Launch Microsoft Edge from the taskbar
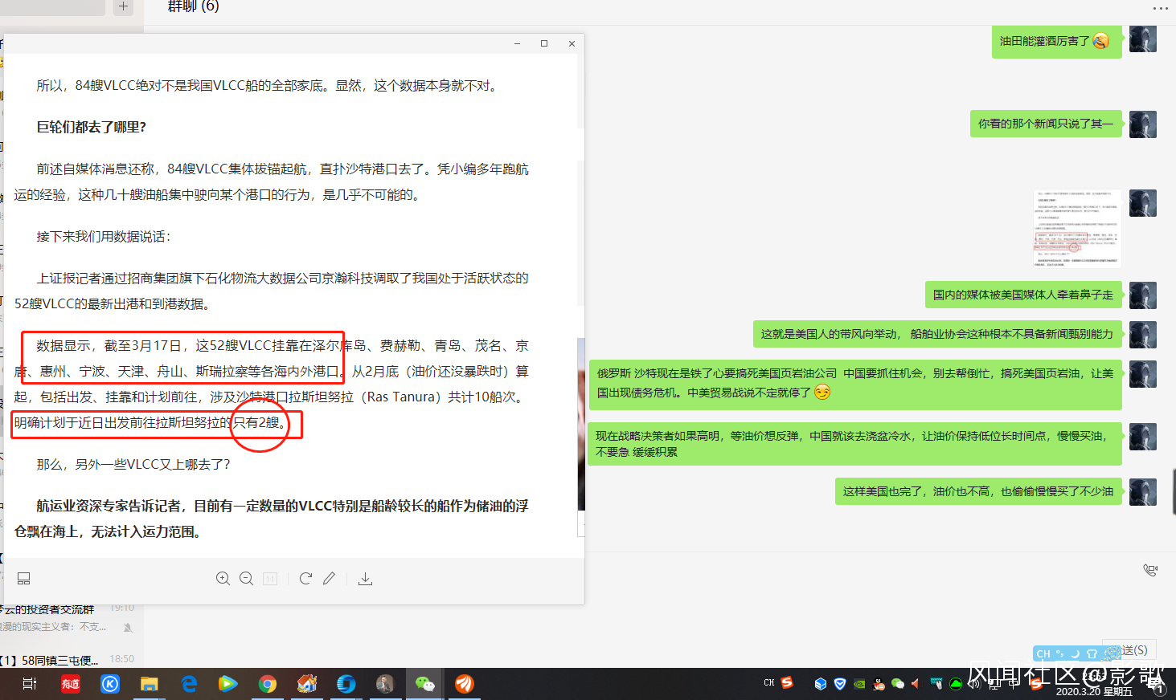Image resolution: width=1176 pixels, height=700 pixels. point(189,684)
